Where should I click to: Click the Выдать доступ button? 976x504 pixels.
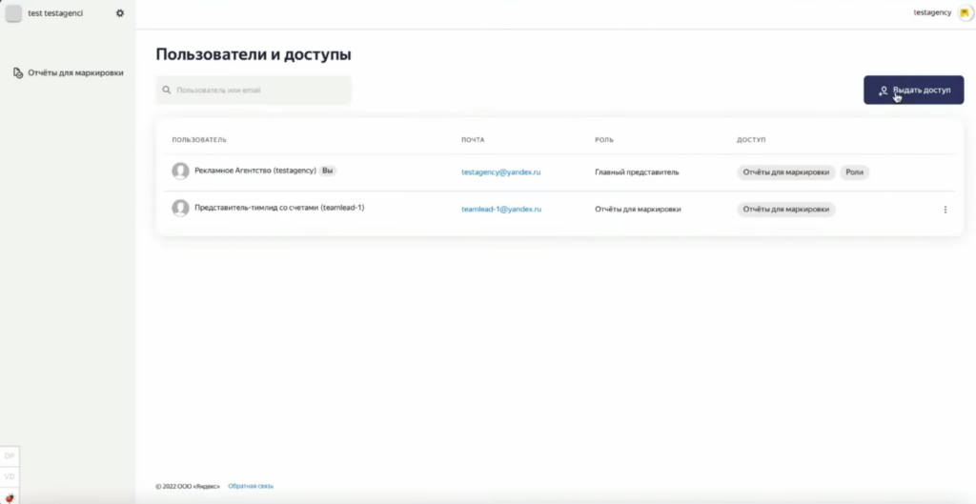tap(913, 91)
